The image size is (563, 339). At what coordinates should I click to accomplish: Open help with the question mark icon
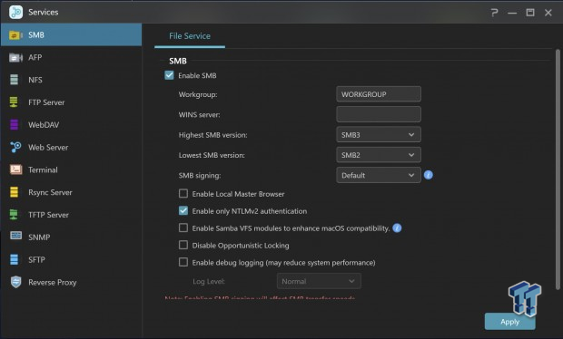coord(494,13)
